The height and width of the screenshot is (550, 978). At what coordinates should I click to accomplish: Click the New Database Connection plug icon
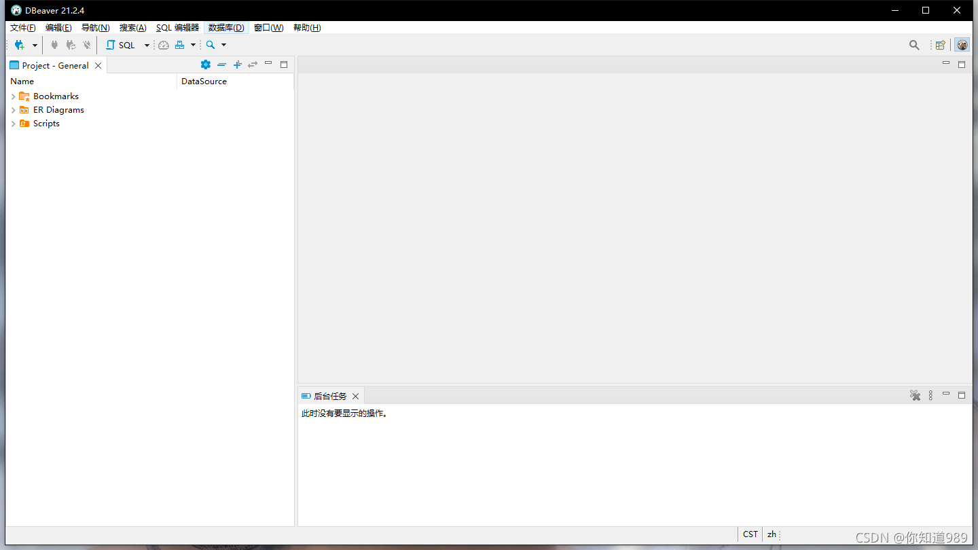pos(19,45)
